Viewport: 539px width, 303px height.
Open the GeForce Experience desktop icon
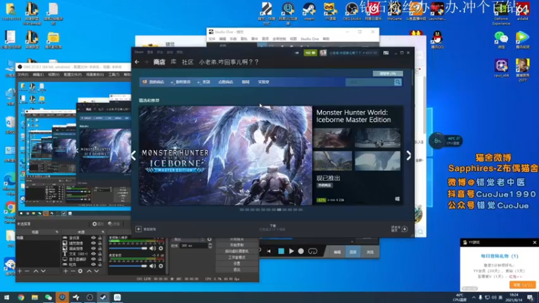(x=501, y=13)
